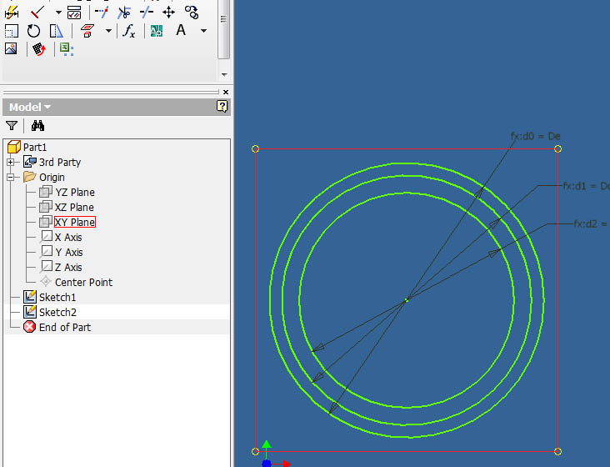Close the browser panel with X
Screen dimensions: 610x467
[226, 93]
